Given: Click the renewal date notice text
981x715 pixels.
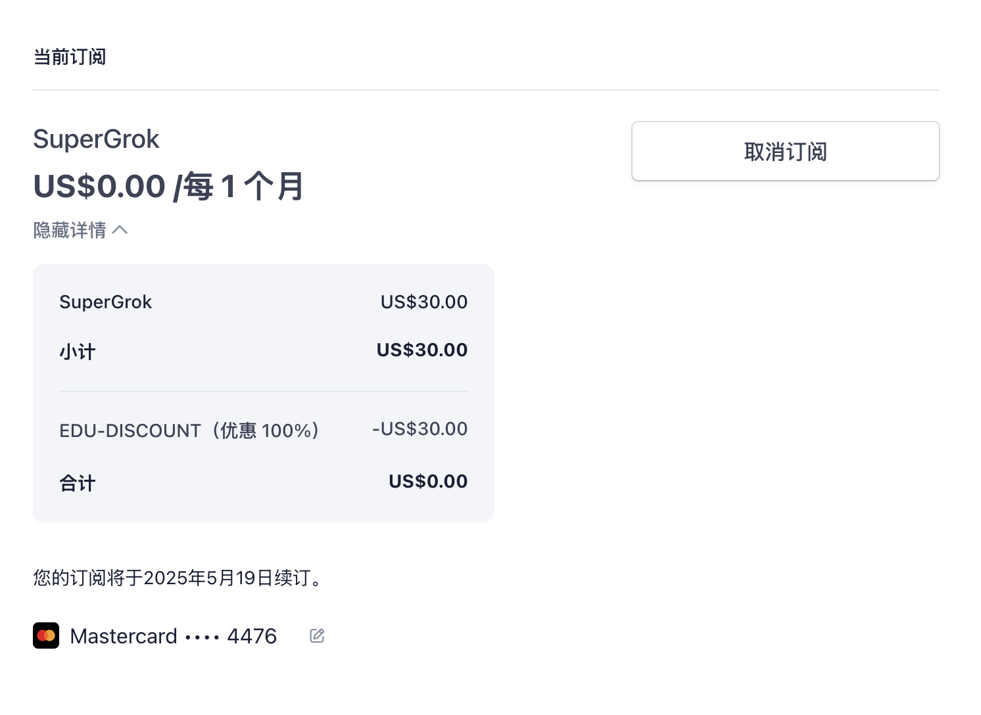Looking at the screenshot, I should 178,578.
